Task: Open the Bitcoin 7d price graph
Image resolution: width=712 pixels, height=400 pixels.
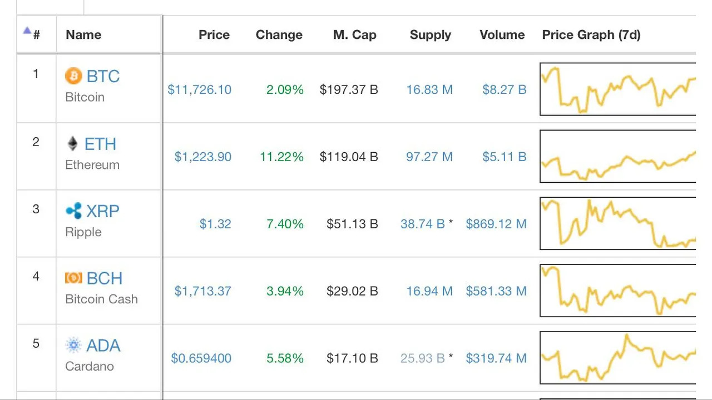Action: pyautogui.click(x=617, y=89)
